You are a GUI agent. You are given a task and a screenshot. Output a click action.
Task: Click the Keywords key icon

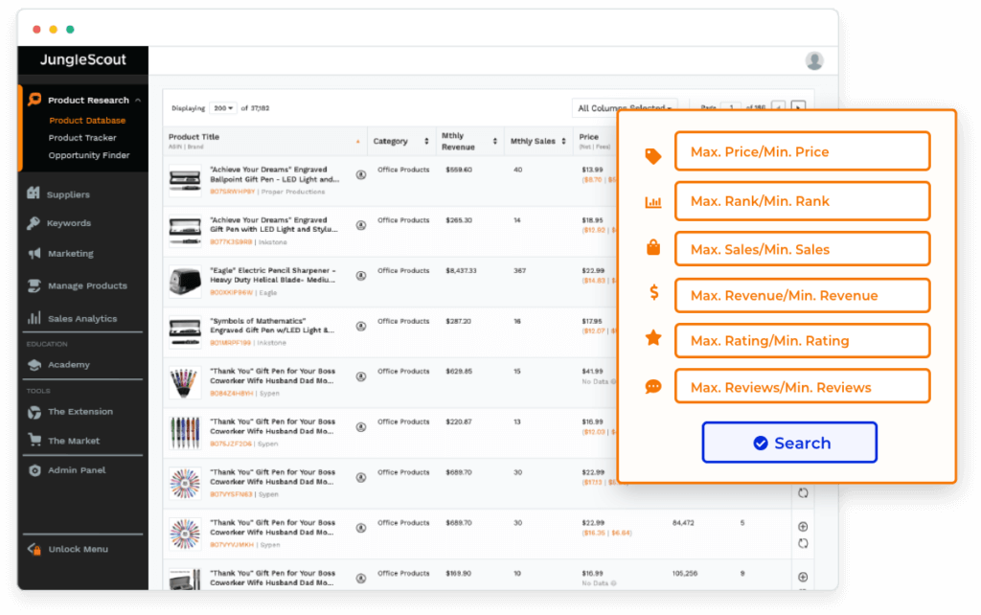tap(34, 223)
